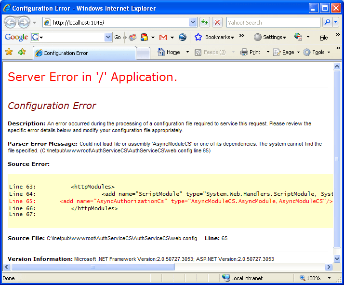Open the Page menu
The image size is (344, 285).
point(286,52)
